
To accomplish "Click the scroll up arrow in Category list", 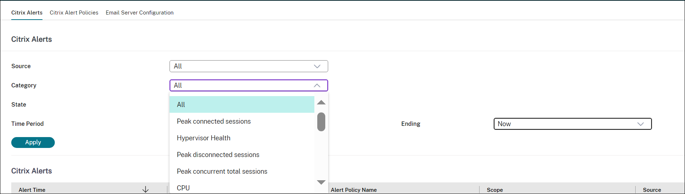I will (321, 103).
